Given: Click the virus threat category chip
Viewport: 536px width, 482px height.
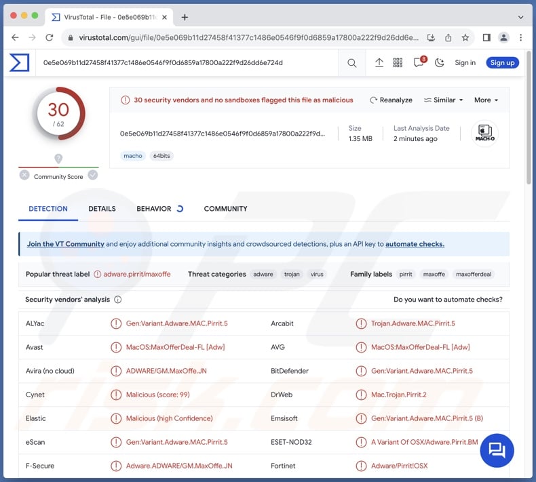Looking at the screenshot, I should (317, 275).
